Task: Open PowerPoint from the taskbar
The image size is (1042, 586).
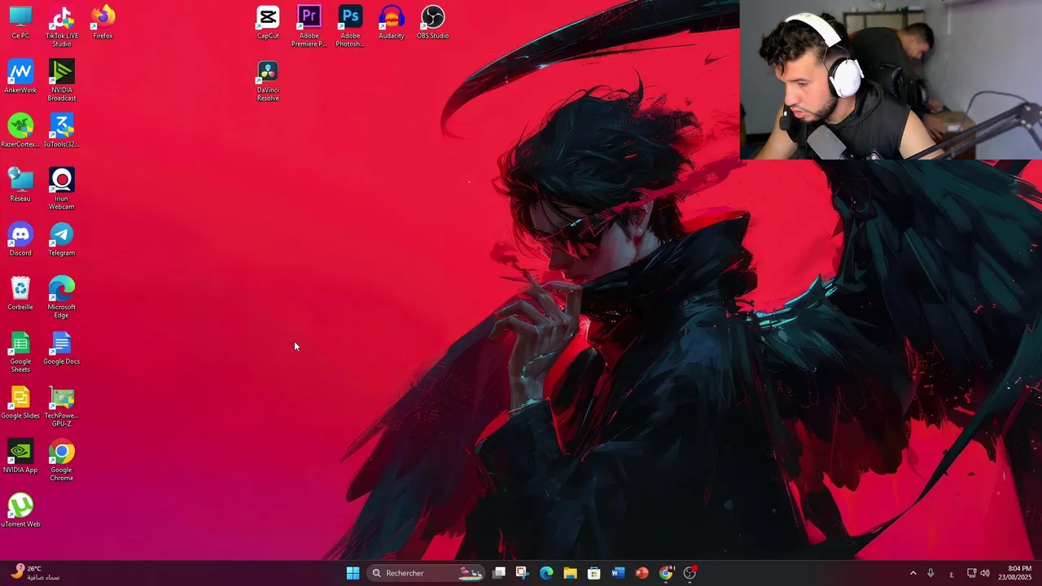Action: [x=641, y=573]
